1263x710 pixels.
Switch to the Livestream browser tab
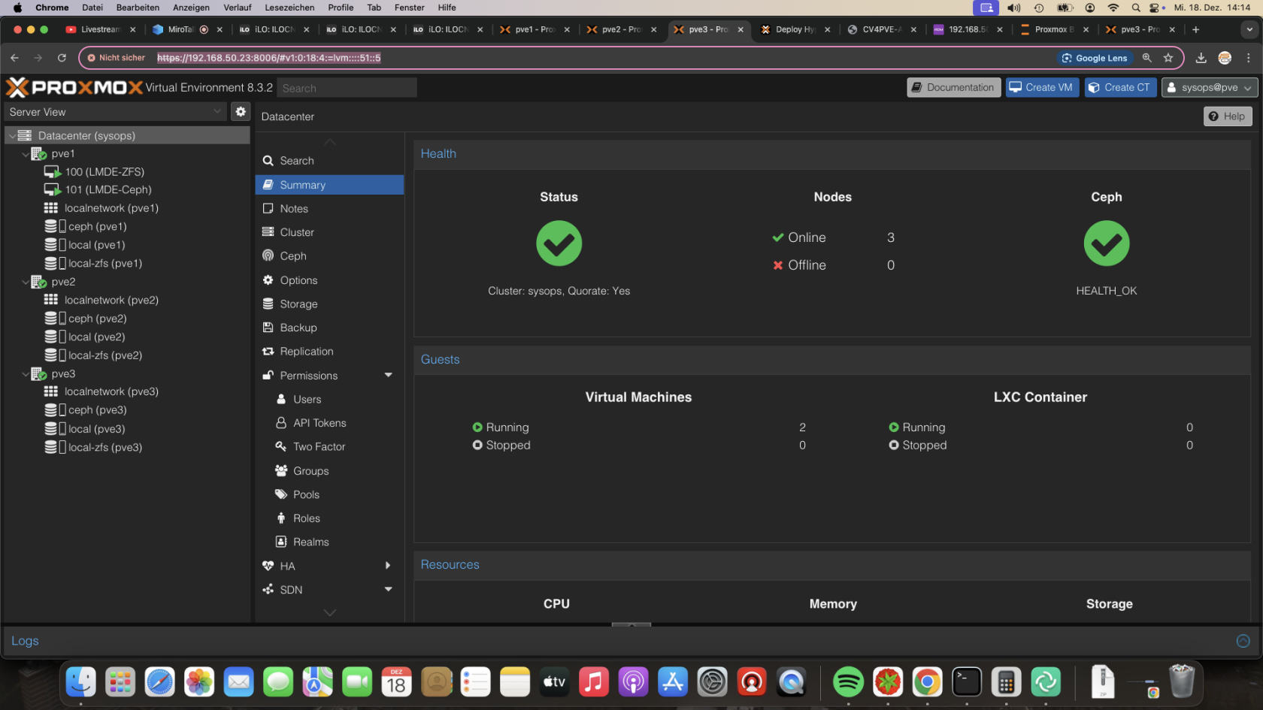point(99,29)
